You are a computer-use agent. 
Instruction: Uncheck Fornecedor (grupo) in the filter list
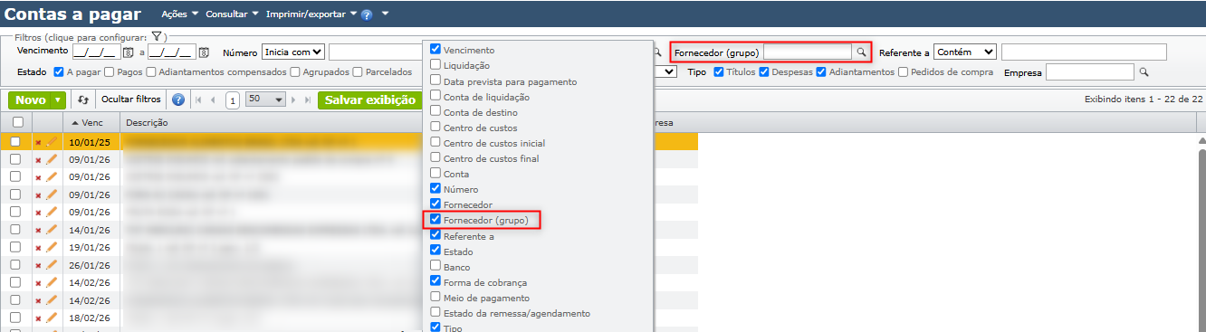point(435,220)
